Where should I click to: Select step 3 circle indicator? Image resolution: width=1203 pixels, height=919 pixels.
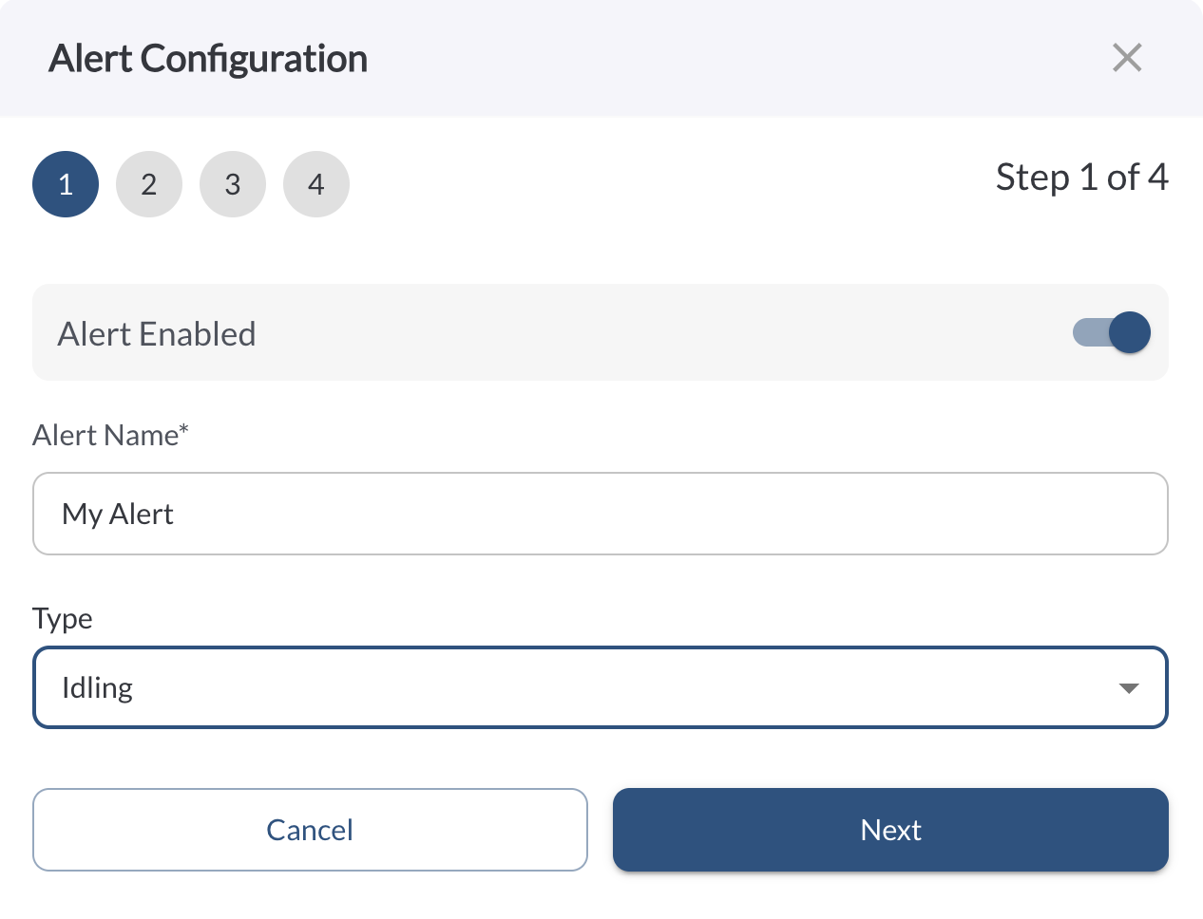coord(233,184)
